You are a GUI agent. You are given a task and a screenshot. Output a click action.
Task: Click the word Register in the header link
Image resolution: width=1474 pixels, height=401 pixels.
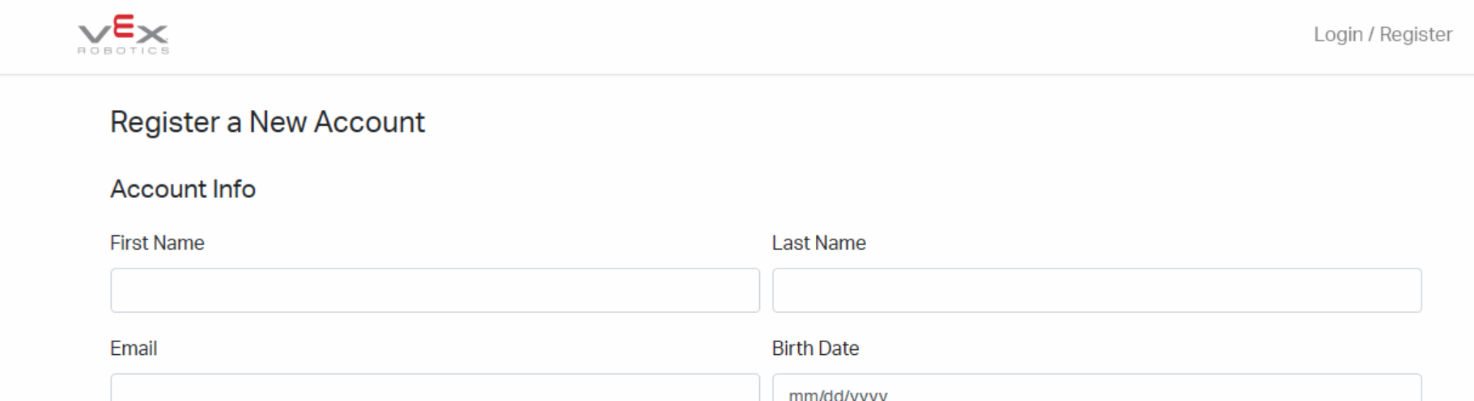(1416, 35)
